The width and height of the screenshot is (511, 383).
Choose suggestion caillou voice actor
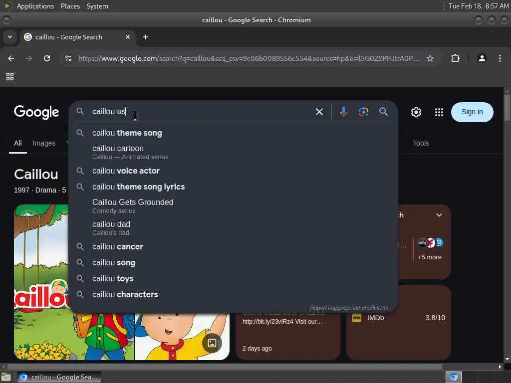click(x=234, y=171)
